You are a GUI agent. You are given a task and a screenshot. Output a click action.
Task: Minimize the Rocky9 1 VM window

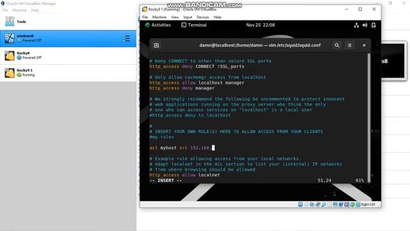tap(347, 9)
